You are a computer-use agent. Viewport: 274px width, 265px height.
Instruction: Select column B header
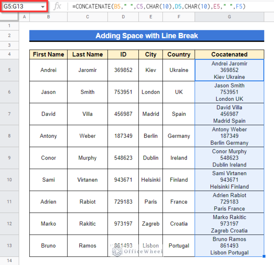[48, 17]
